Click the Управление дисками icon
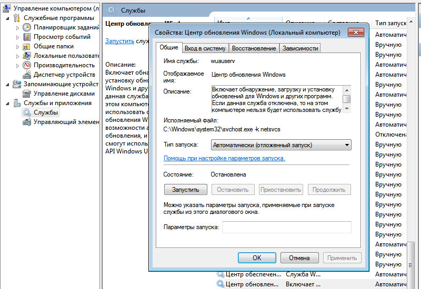The width and height of the screenshot is (421, 289). coord(27,94)
